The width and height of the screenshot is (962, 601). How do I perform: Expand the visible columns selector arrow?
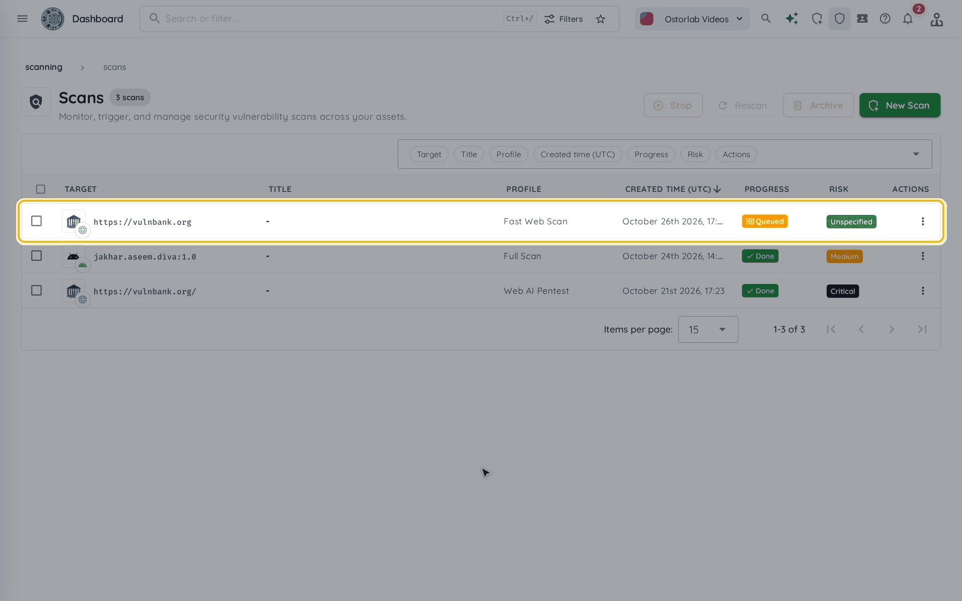[x=916, y=154]
